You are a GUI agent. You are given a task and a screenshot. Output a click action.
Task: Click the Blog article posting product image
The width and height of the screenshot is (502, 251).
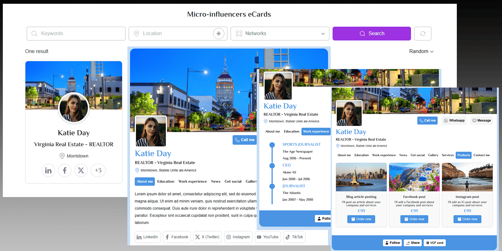click(361, 177)
